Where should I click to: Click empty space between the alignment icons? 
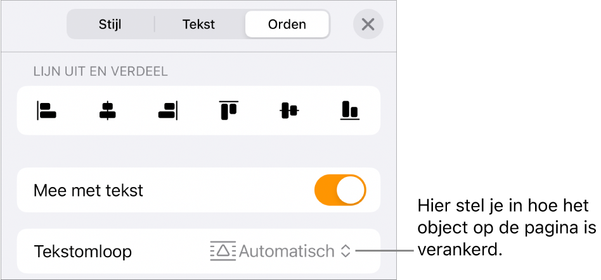coord(198,111)
